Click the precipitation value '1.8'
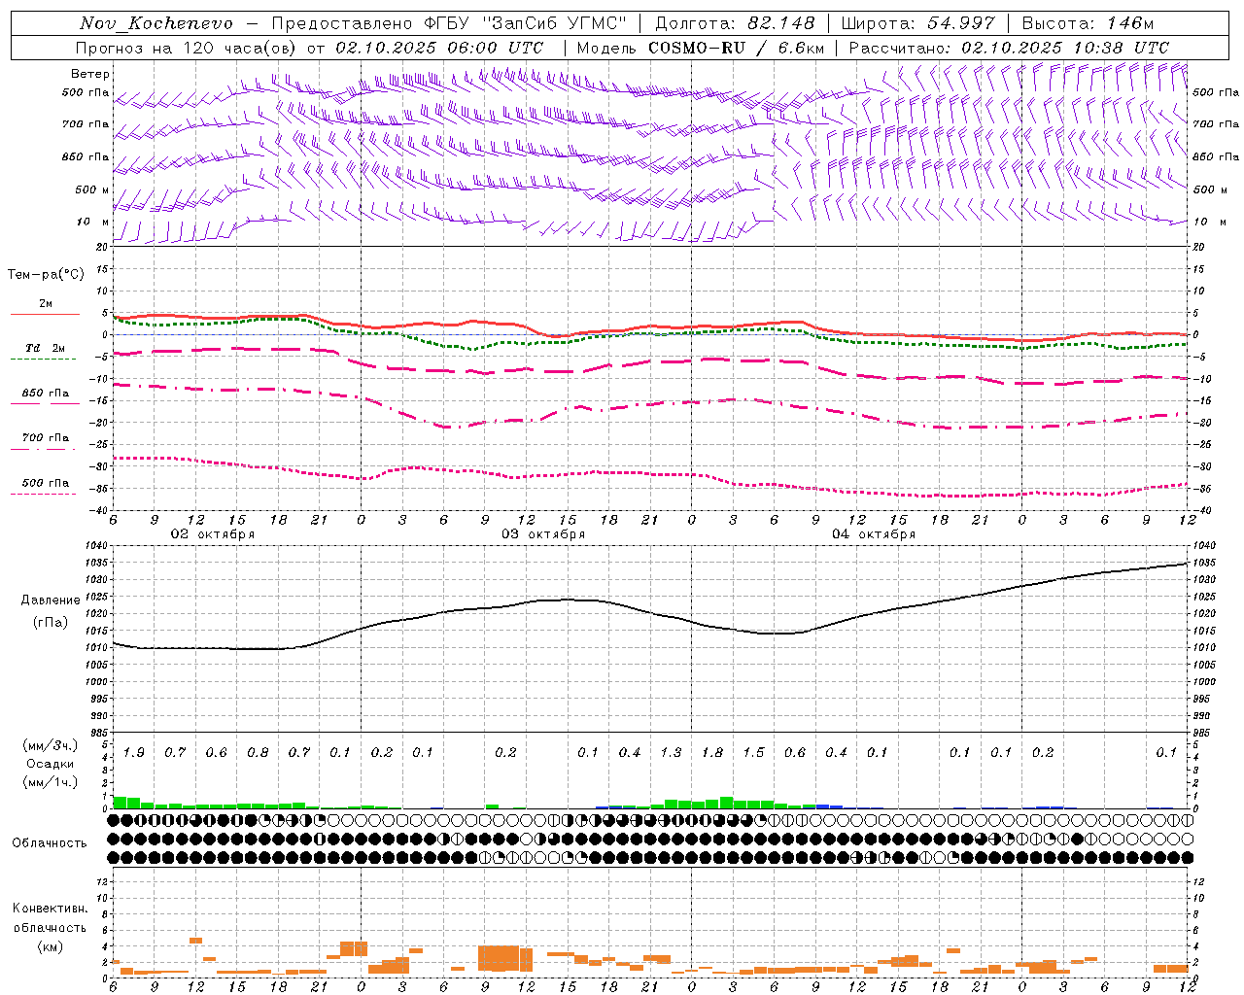1244x995 pixels. (712, 753)
